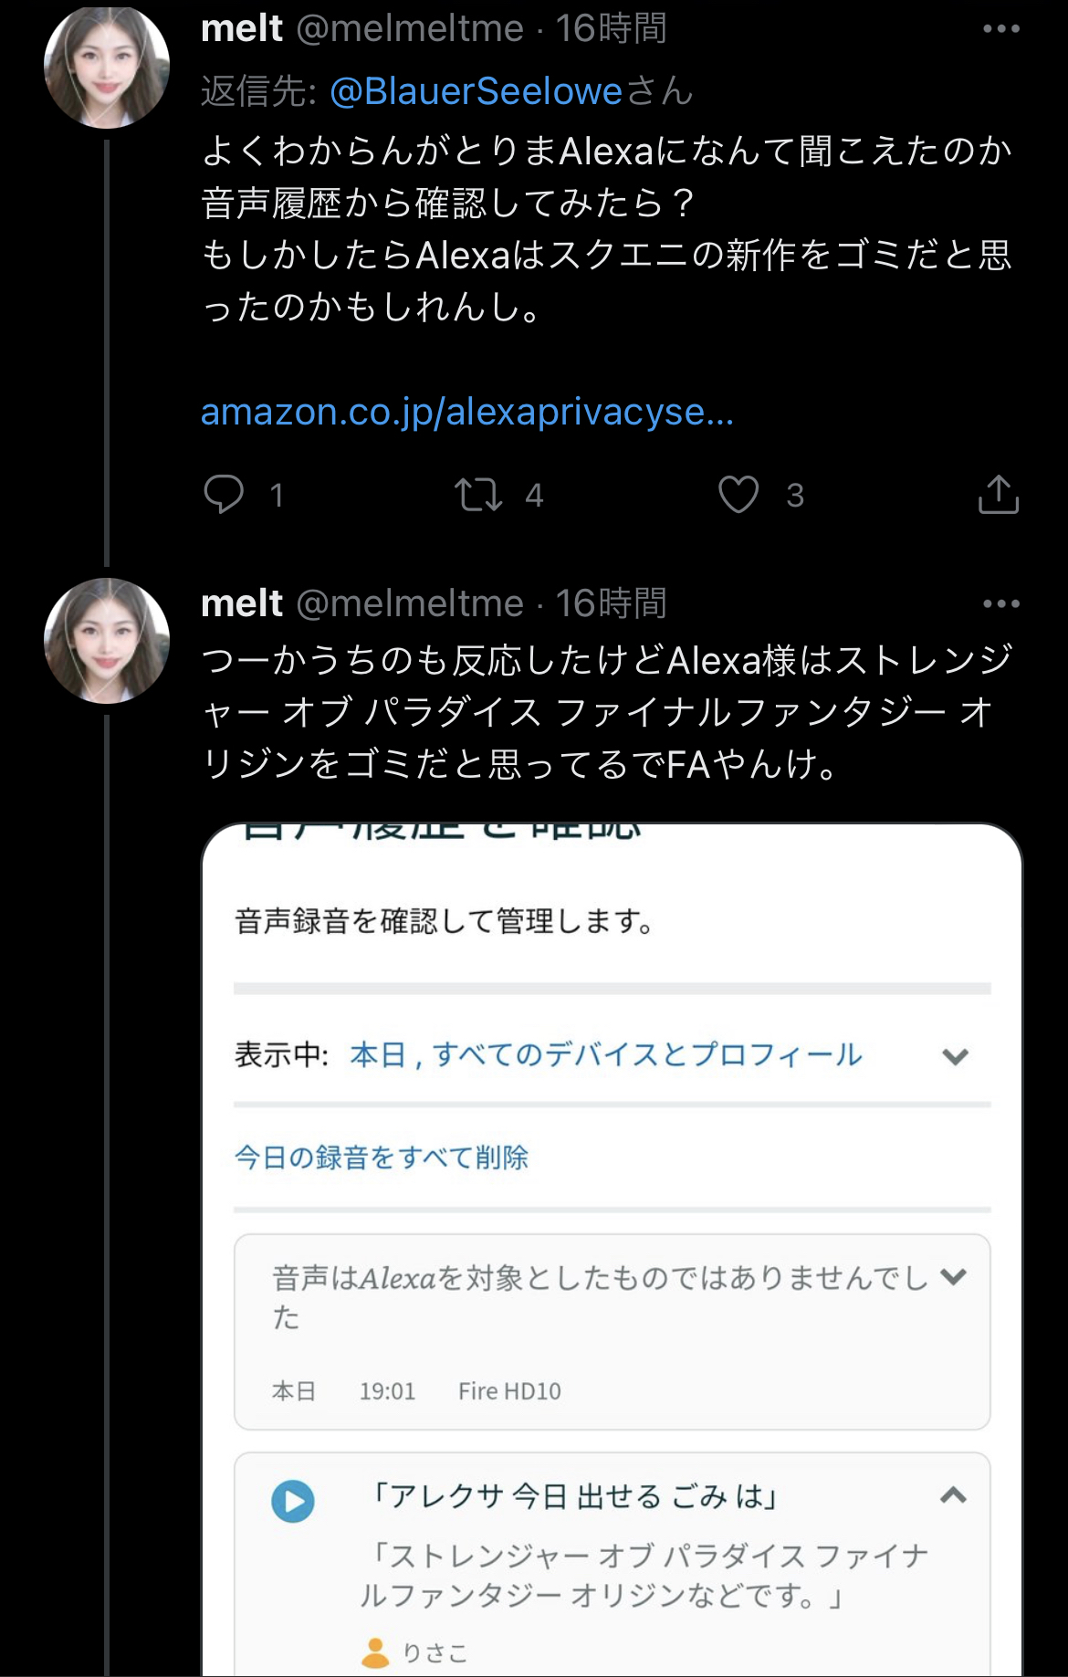
Task: Retweet the first melt tweet
Action: coord(478,494)
